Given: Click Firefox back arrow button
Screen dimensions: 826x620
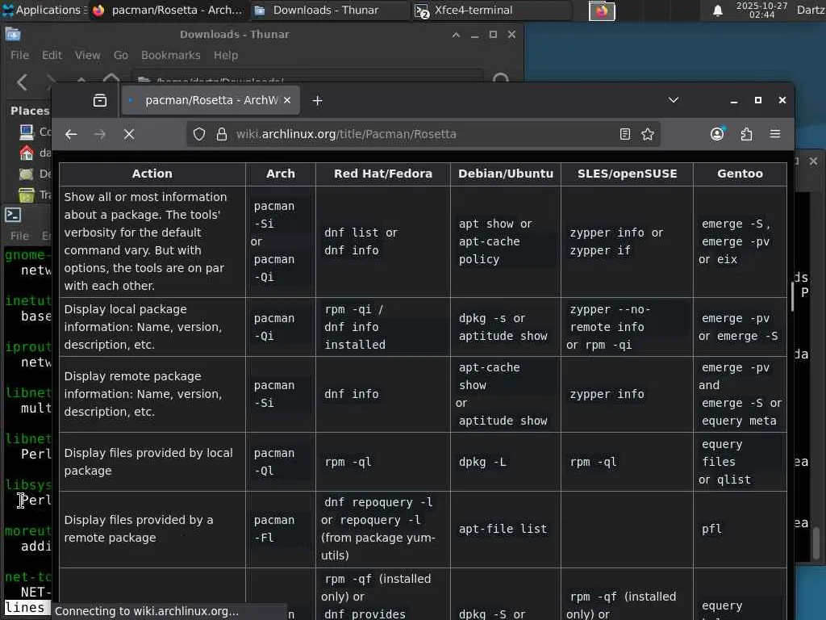Looking at the screenshot, I should pos(71,135).
